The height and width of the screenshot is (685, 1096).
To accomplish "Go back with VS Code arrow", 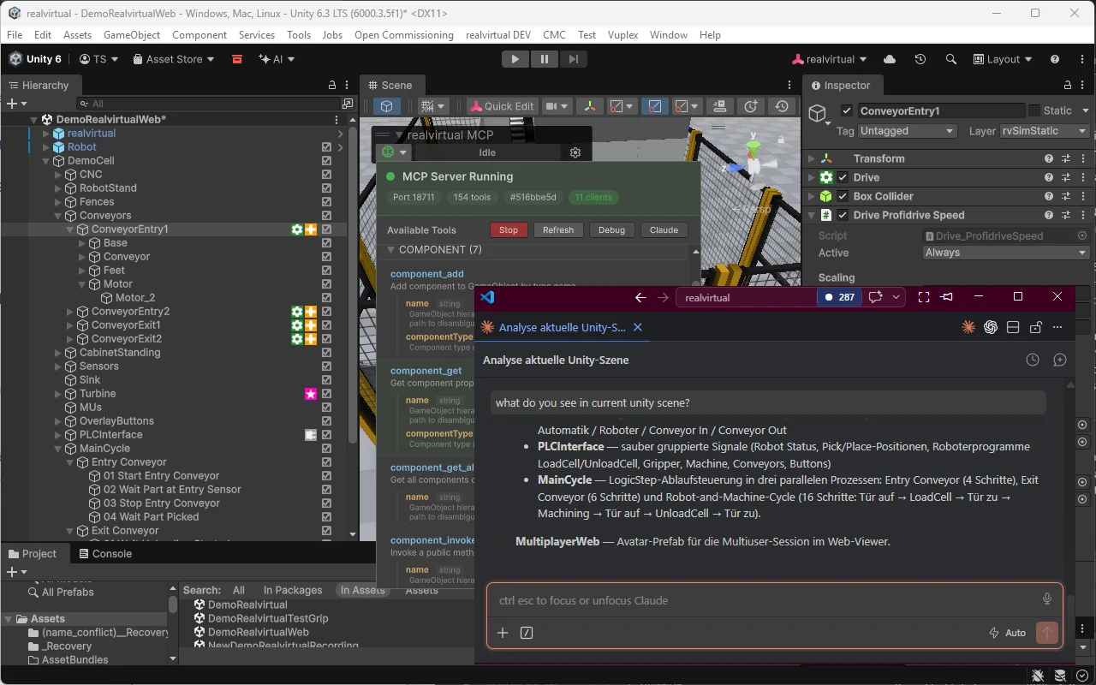I will [640, 297].
